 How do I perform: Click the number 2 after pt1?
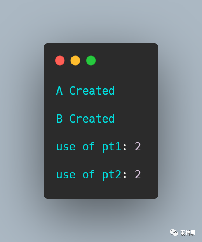(138, 147)
